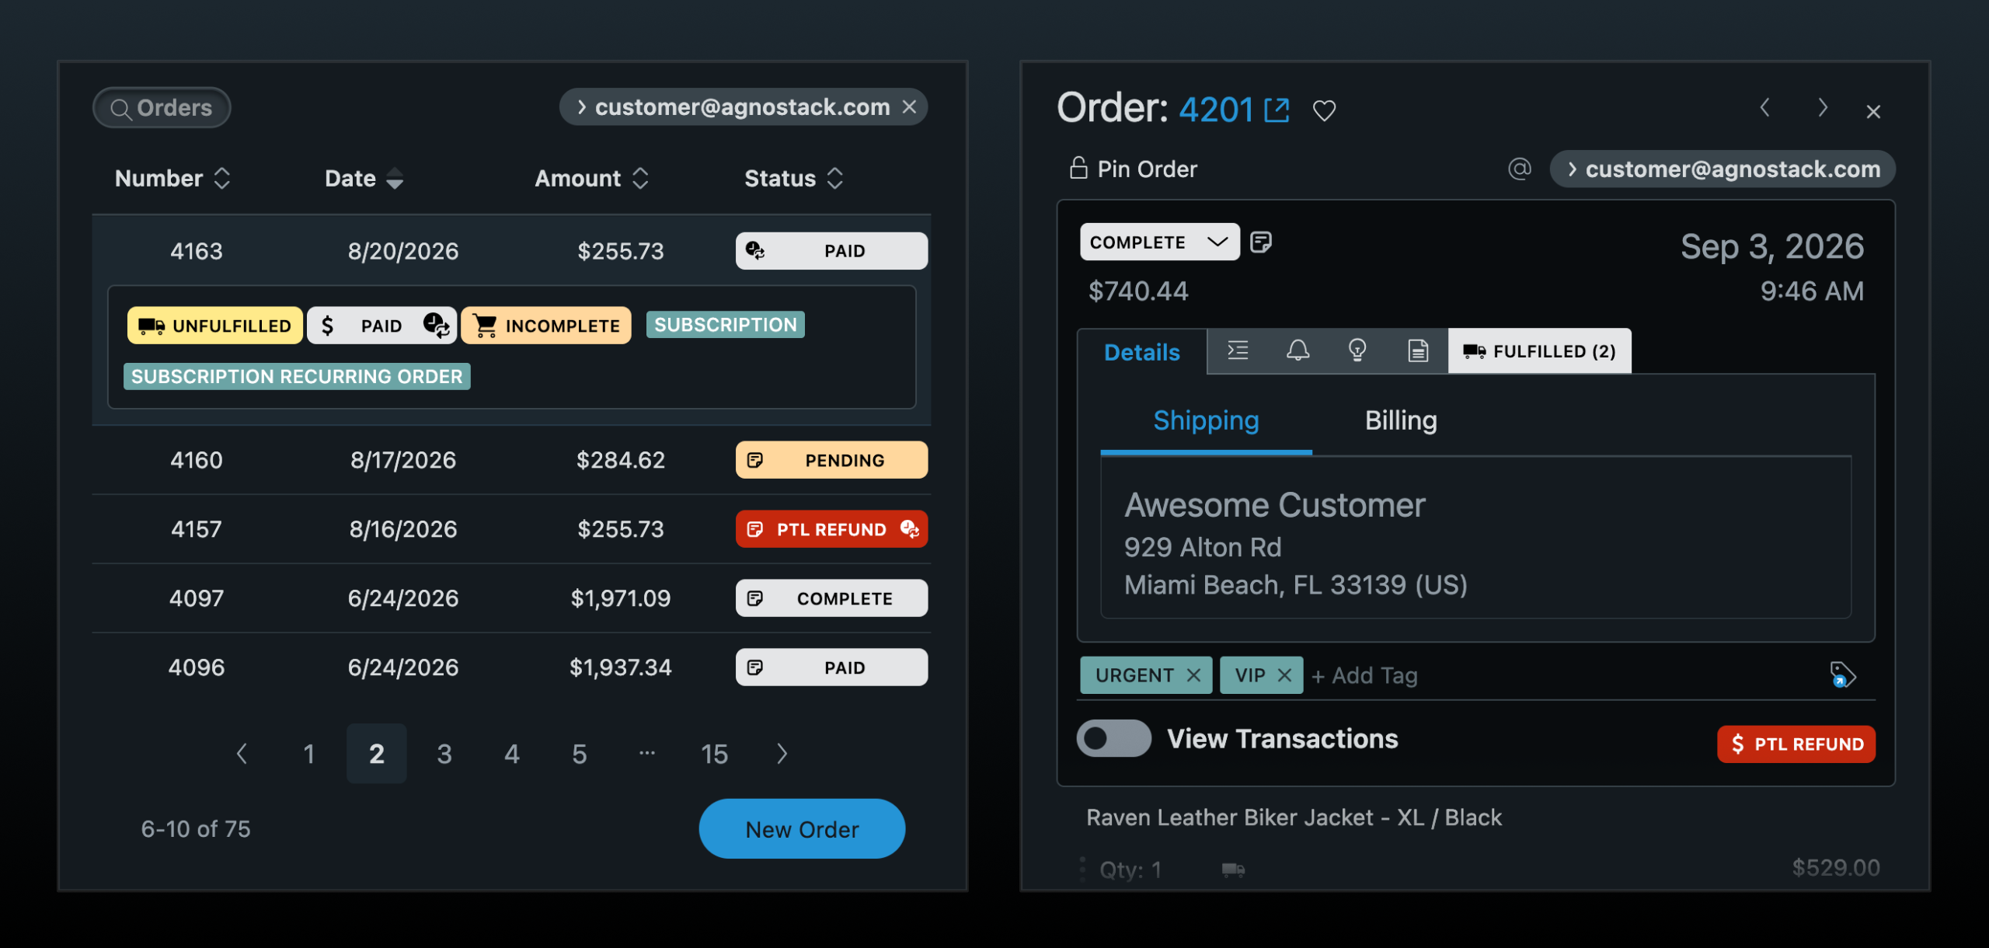The width and height of the screenshot is (1989, 948).
Task: Click the PENDING status of order 4160
Action: (831, 460)
